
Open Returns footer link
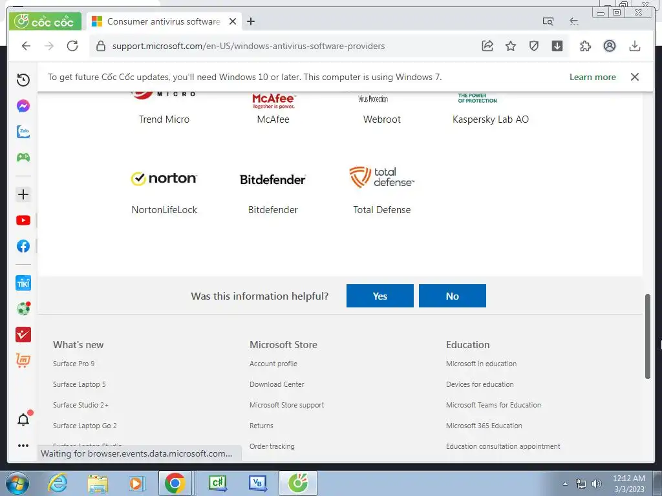pyautogui.click(x=261, y=426)
